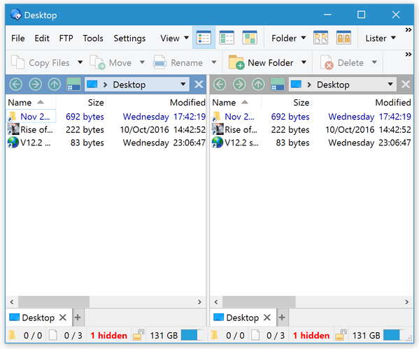Screen dimensions: 419x349
Task: Open the FTP menu
Action: click(66, 38)
